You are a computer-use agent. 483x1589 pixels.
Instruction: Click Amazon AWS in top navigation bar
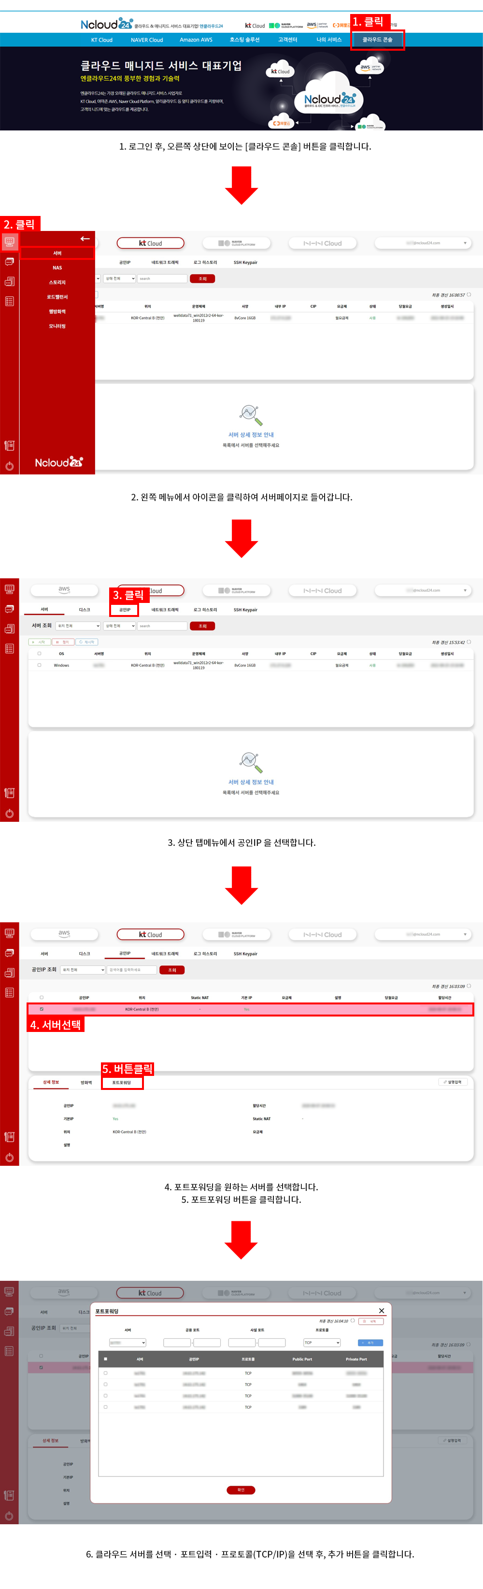point(196,40)
